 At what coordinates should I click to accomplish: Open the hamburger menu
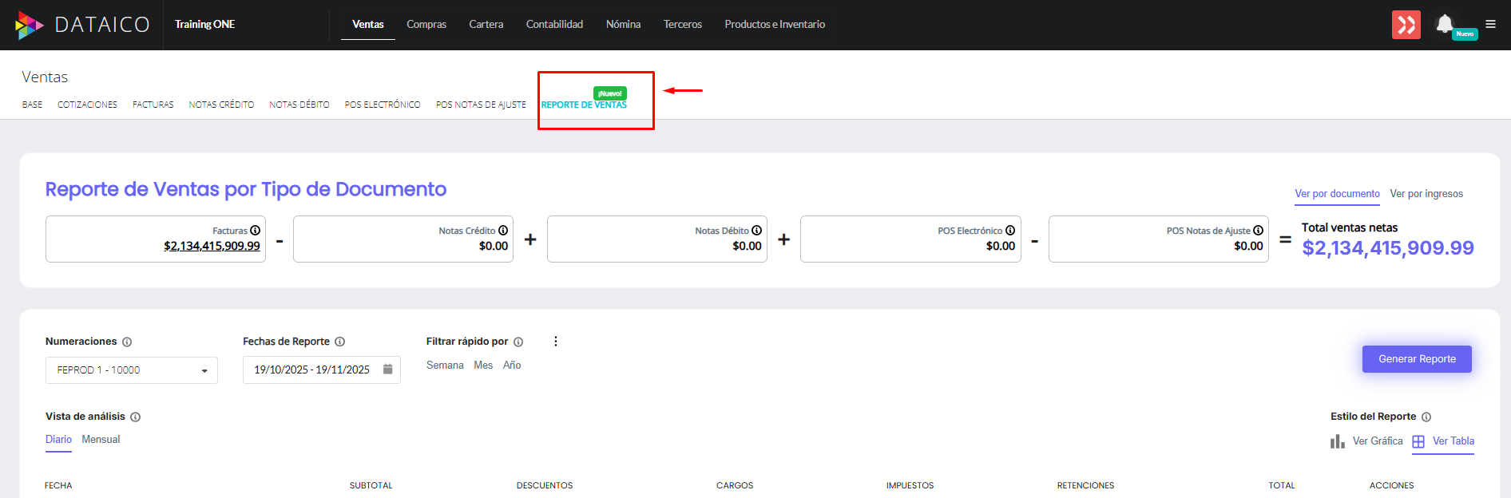pyautogui.click(x=1490, y=24)
